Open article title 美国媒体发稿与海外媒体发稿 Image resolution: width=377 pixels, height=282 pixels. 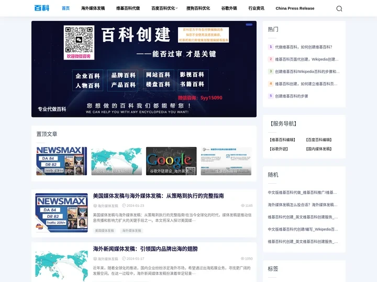pos(159,196)
